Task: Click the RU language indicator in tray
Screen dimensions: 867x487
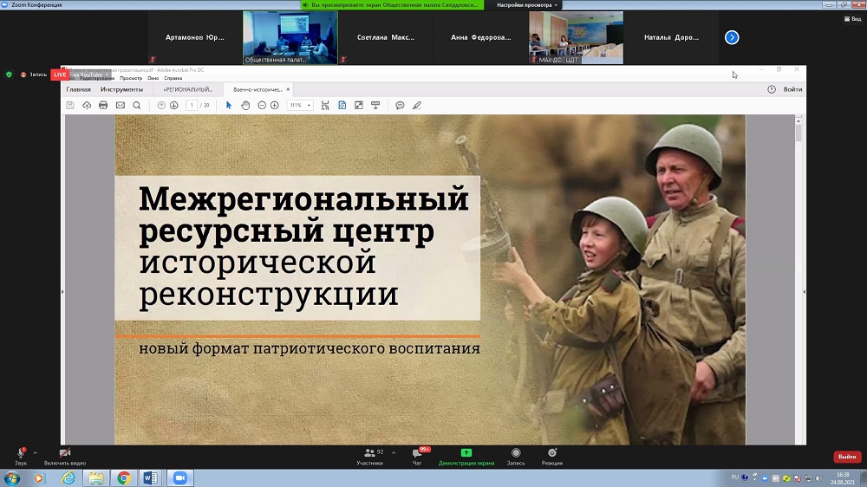Action: (x=735, y=477)
